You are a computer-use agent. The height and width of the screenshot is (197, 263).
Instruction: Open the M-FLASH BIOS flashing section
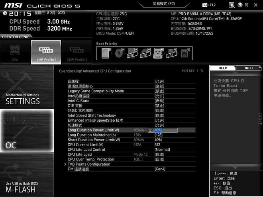[x=27, y=175]
